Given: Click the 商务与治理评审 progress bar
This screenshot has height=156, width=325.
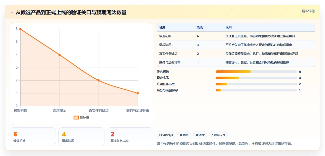Looking at the screenshot, I should (256, 90).
